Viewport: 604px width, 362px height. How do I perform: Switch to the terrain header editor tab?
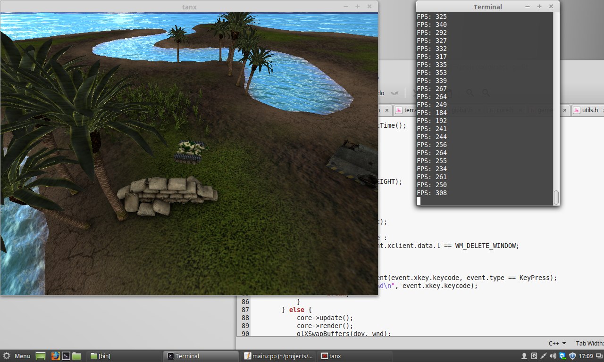tap(405, 110)
